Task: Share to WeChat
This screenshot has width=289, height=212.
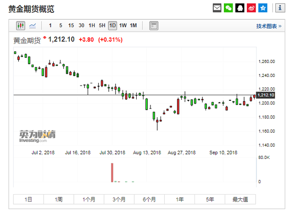Action: (x=228, y=8)
